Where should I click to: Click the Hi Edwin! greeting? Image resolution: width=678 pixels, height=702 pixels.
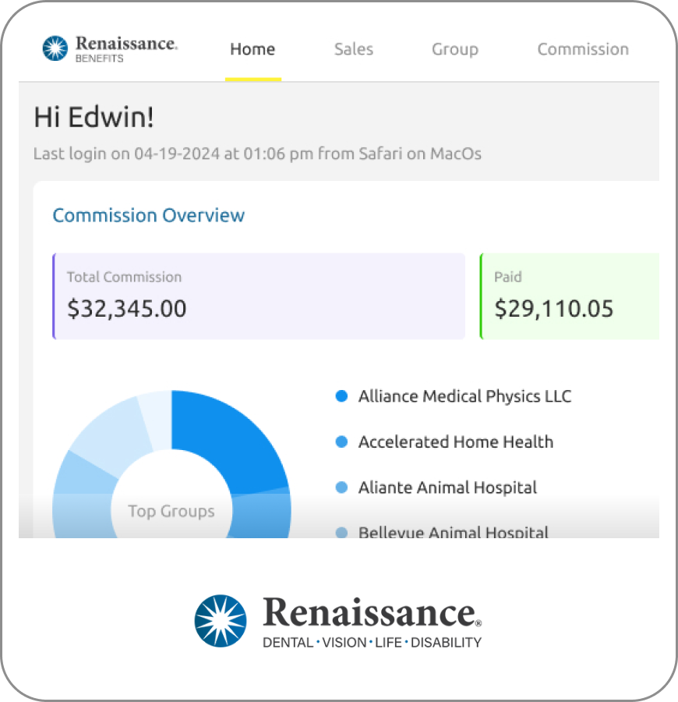[94, 117]
